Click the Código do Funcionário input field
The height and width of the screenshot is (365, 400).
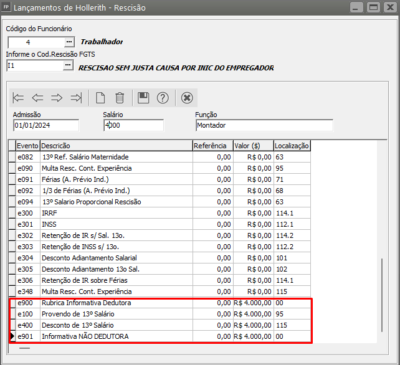click(x=35, y=42)
